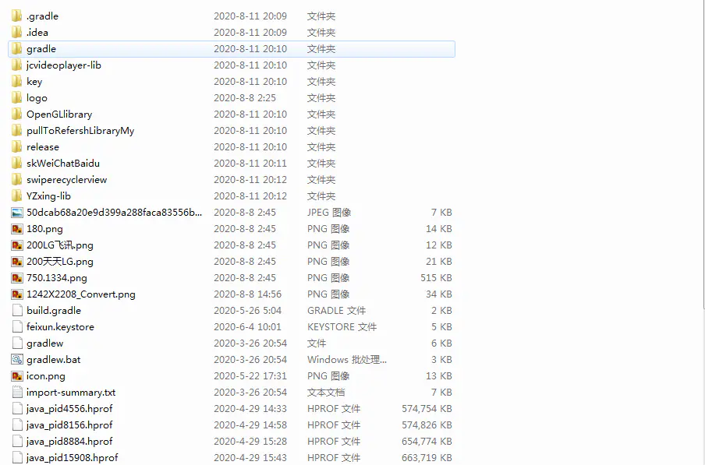The image size is (705, 465).
Task: Select the java_pid4556.hprof file name
Action: 69,409
